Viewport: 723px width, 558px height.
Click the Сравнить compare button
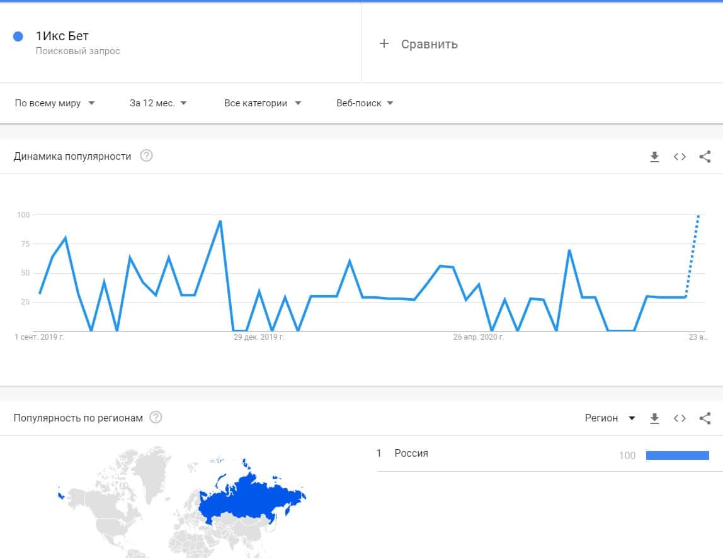tap(429, 44)
